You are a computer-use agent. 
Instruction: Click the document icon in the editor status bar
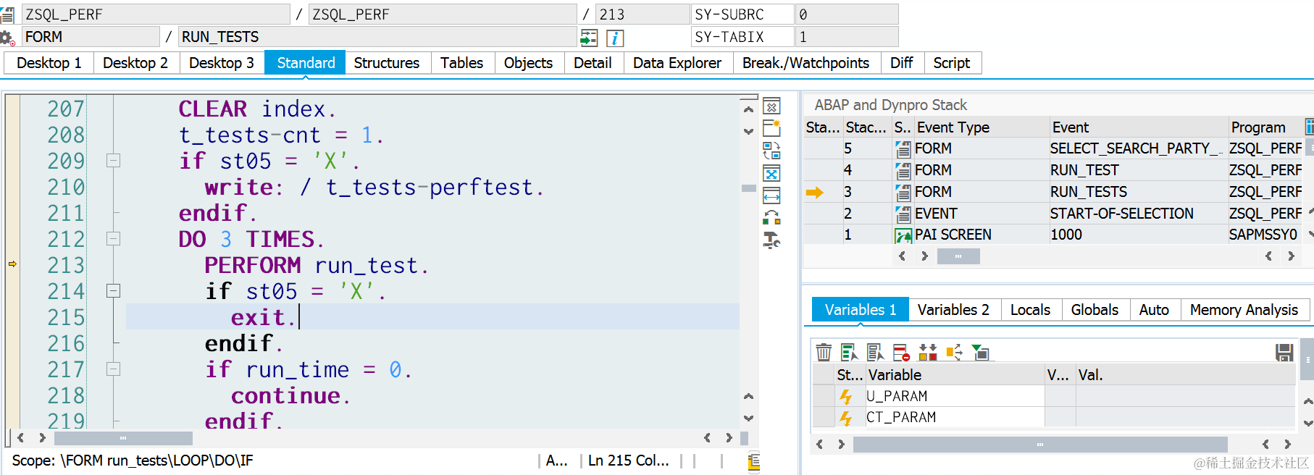pos(754,461)
